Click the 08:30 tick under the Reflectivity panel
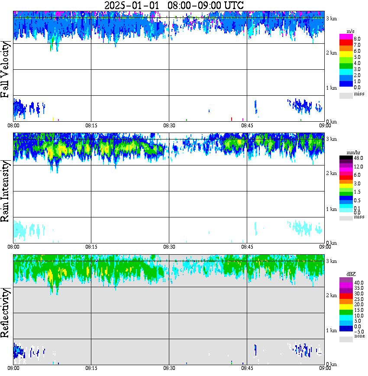 (169, 368)
